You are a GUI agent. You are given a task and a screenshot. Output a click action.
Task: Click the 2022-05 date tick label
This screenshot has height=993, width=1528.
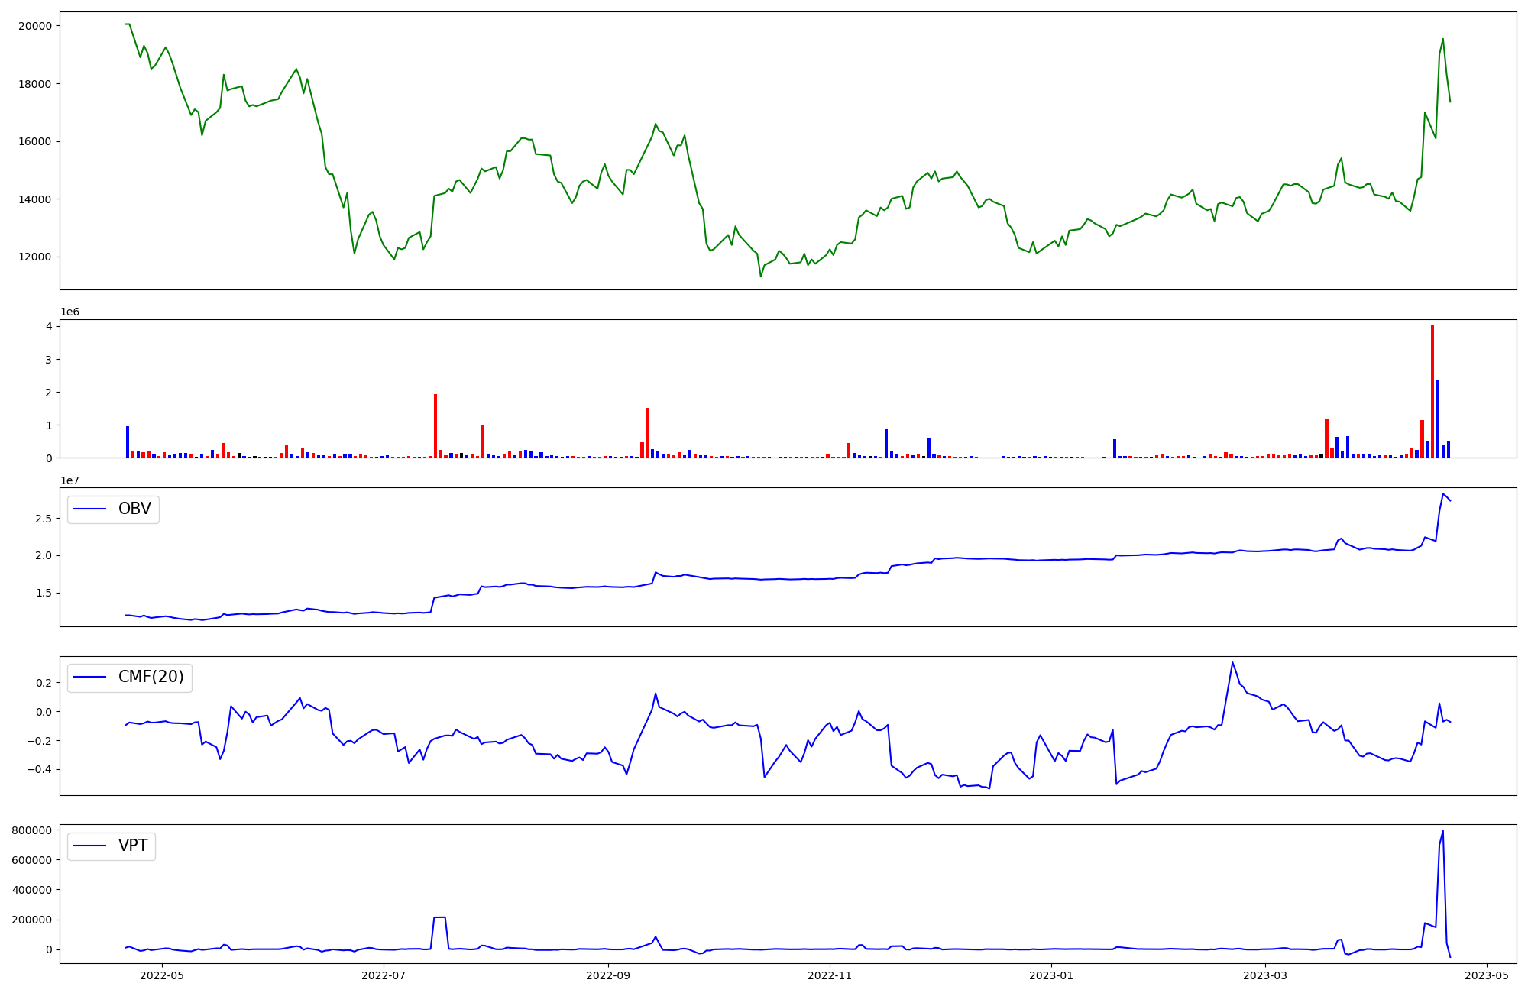[x=163, y=975]
